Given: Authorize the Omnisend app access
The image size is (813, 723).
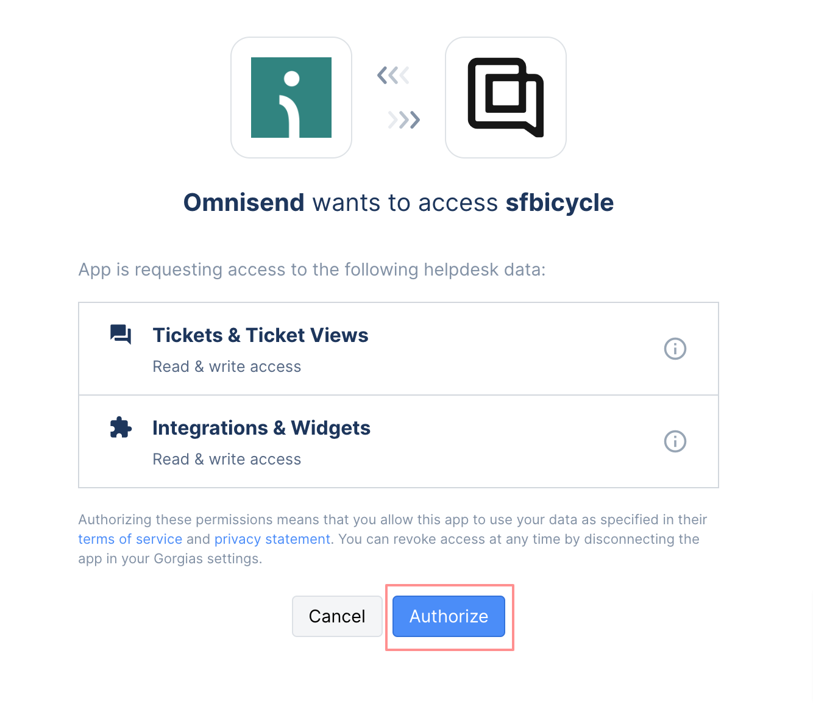Looking at the screenshot, I should click(449, 616).
